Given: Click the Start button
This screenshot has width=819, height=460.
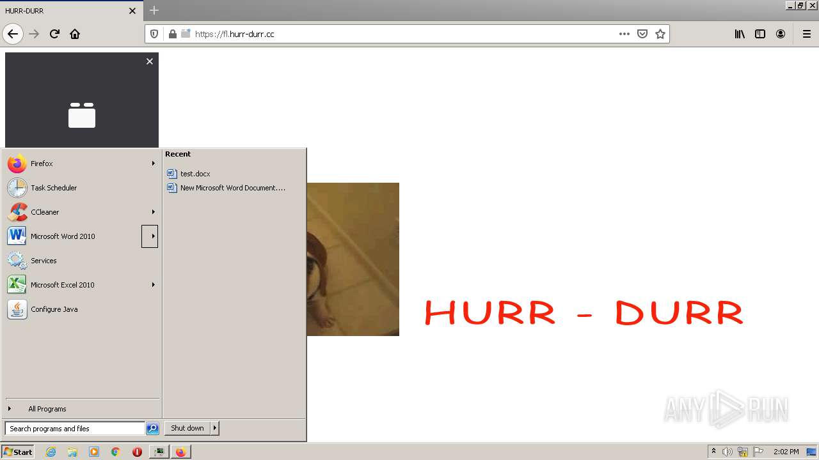Looking at the screenshot, I should click(x=17, y=452).
